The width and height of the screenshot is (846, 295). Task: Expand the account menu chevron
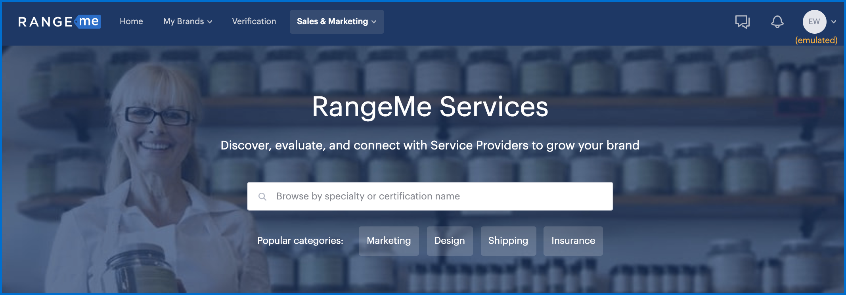[x=834, y=22]
